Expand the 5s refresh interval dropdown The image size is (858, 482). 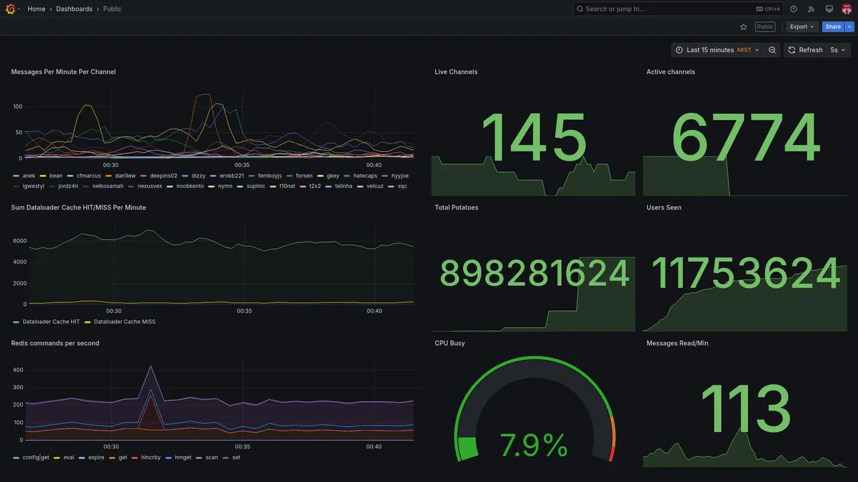pos(838,50)
